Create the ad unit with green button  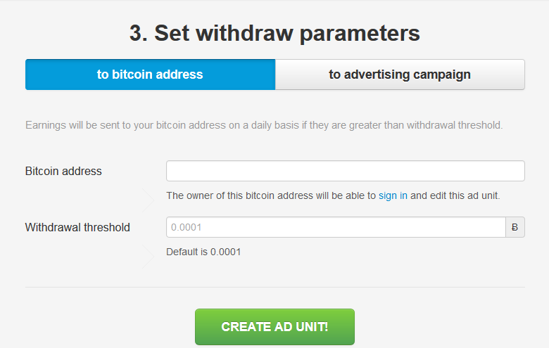(274, 327)
